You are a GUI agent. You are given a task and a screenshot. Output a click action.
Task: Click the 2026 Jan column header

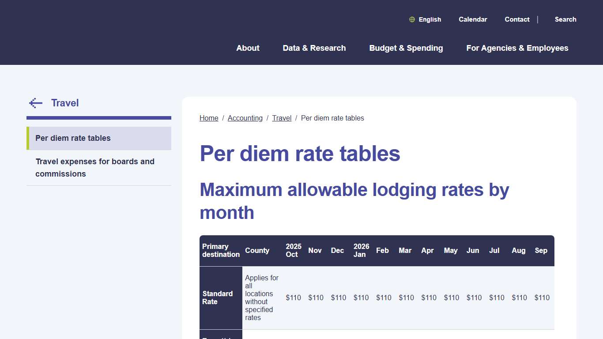click(361, 250)
